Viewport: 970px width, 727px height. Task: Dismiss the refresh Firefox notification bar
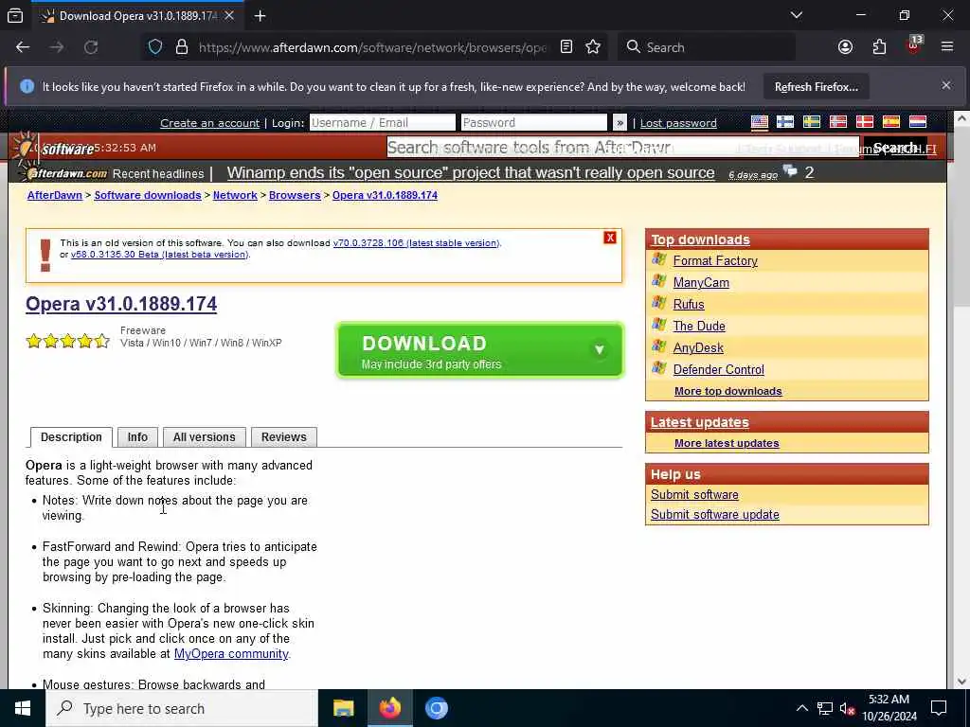pos(946,85)
